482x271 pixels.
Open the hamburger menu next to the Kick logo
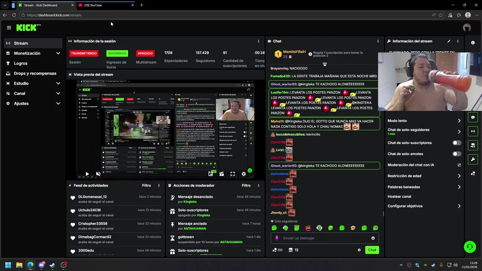click(9, 27)
